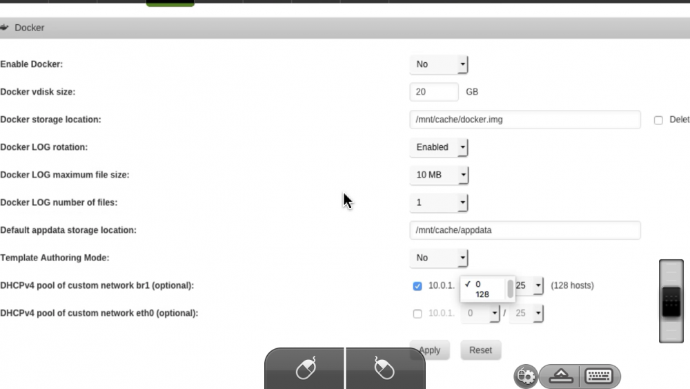The width and height of the screenshot is (690, 389).
Task: Click the green highlighted top tab
Action: tap(170, 3)
